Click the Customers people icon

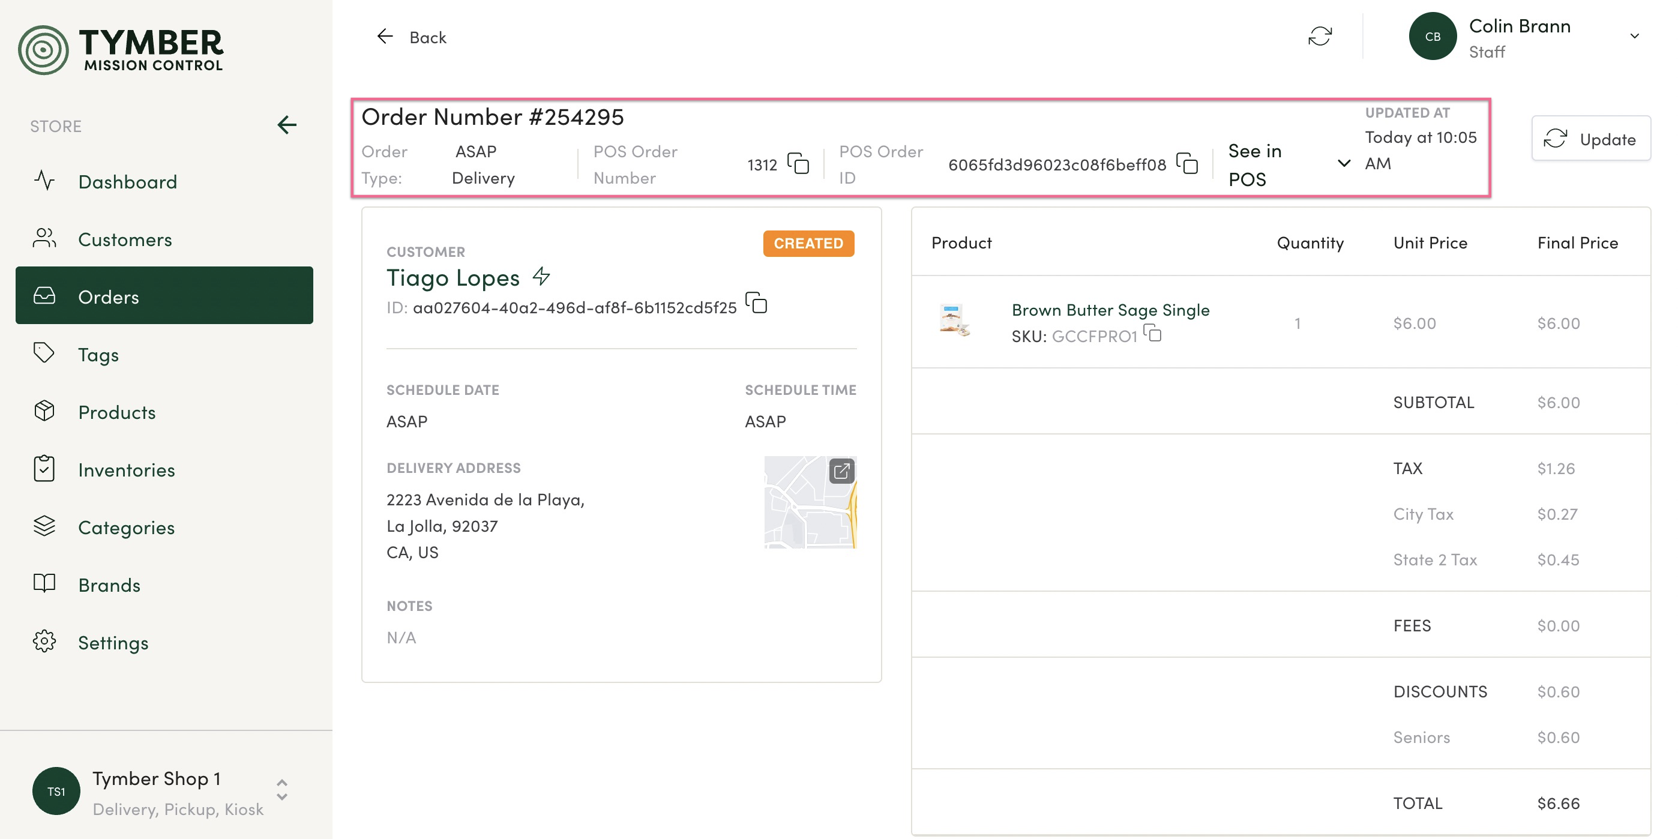coord(44,238)
